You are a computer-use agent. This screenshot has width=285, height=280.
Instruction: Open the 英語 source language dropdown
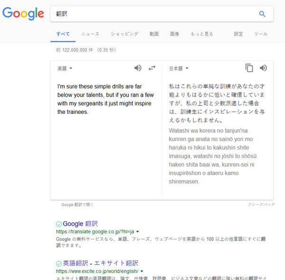65,69
